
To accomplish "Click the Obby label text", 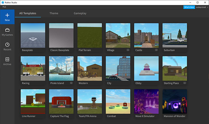I will 138,83.
